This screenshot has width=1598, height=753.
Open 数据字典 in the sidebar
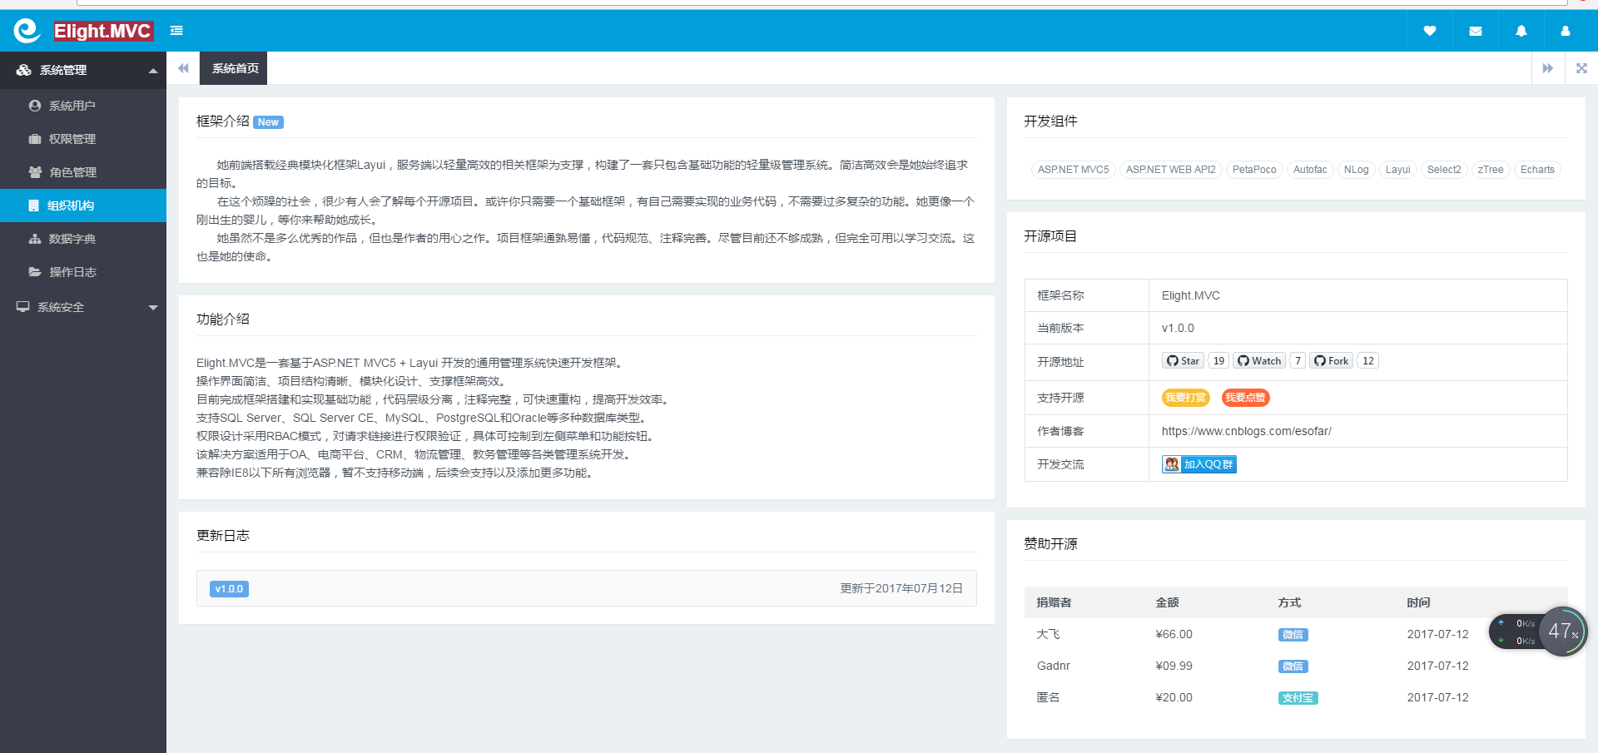point(83,239)
